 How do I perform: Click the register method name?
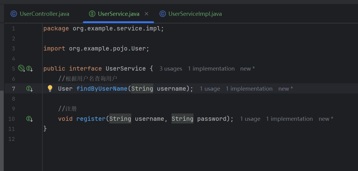click(x=91, y=119)
